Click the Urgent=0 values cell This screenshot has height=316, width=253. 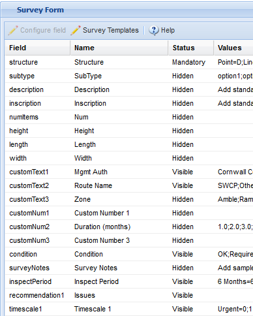pyautogui.click(x=233, y=309)
